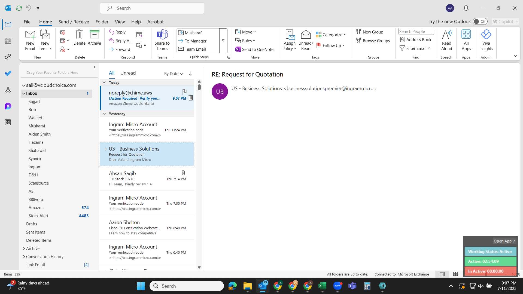
Task: Open the Address Book
Action: pos(416,39)
